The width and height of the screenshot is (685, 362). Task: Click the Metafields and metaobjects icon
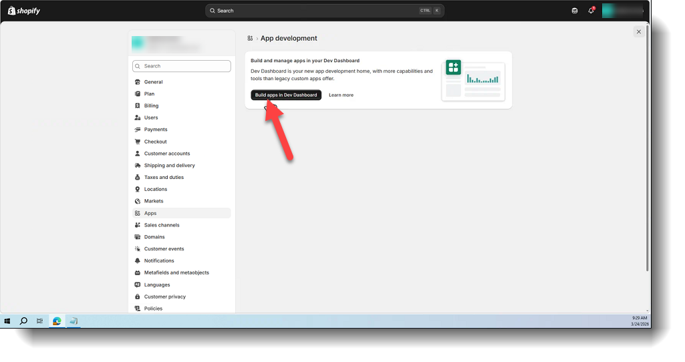[138, 273]
